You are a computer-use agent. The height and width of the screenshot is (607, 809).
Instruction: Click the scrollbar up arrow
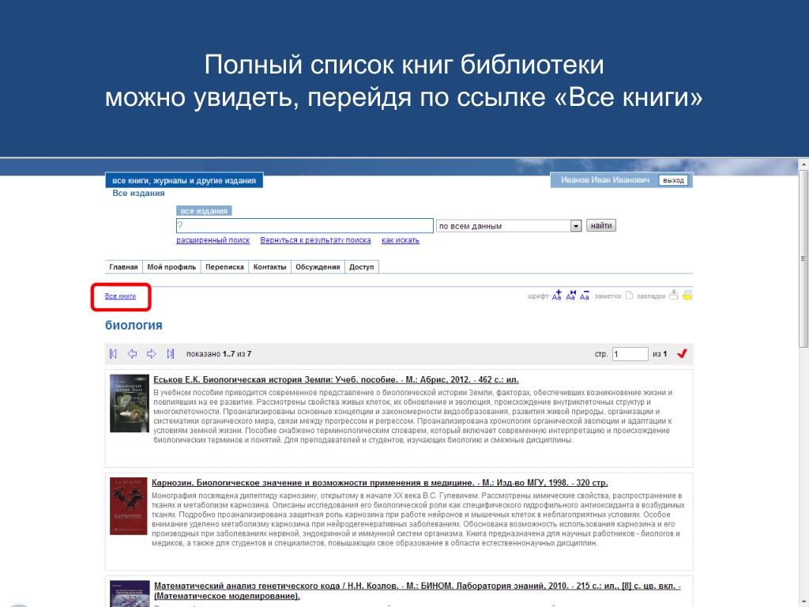coord(803,164)
